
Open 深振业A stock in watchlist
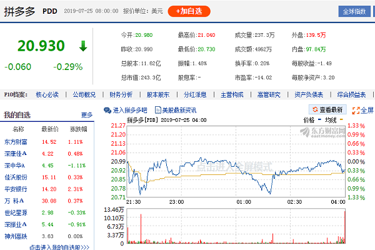point(15,224)
